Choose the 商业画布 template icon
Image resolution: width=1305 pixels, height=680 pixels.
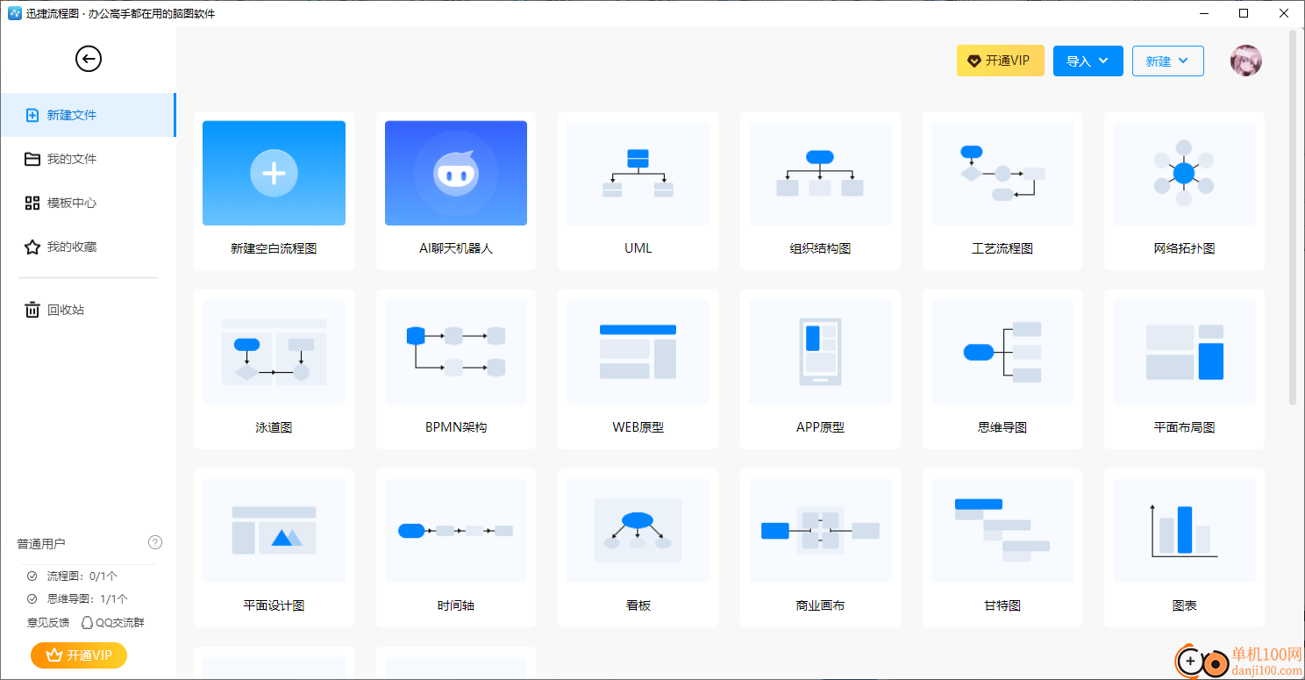(x=820, y=530)
